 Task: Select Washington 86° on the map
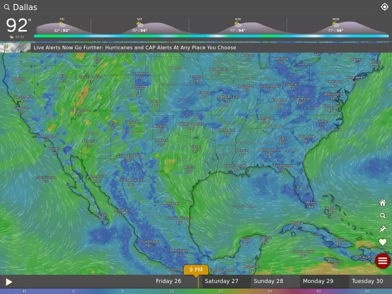pos(333,96)
